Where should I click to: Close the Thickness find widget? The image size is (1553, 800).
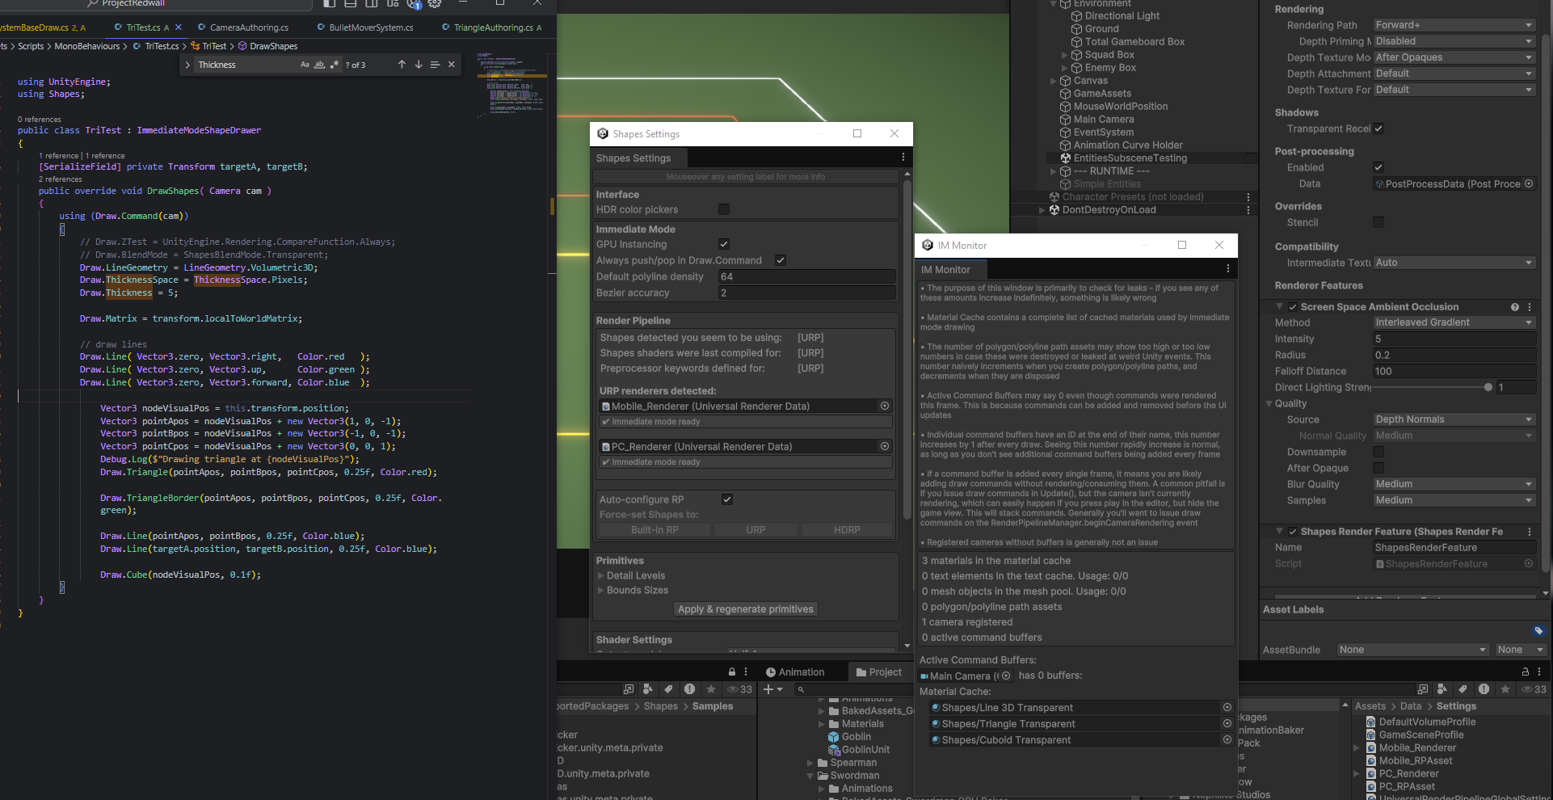click(452, 65)
